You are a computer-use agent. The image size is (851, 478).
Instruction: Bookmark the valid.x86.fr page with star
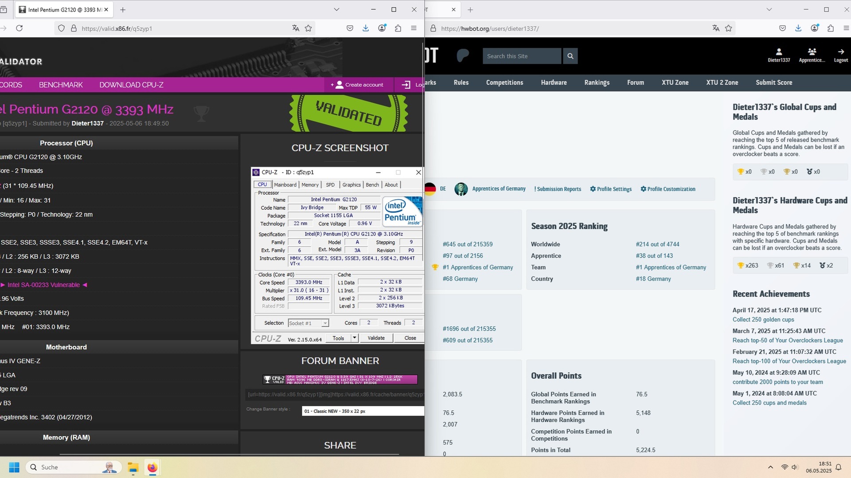(308, 28)
